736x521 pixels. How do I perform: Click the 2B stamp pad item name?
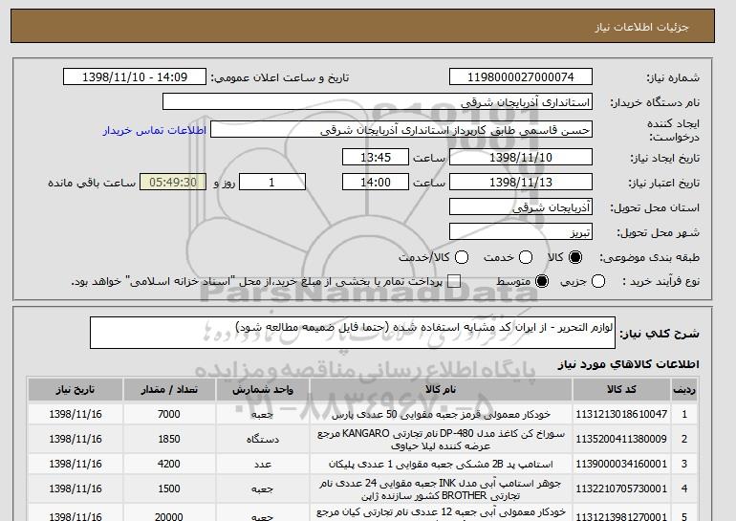pos(441,465)
